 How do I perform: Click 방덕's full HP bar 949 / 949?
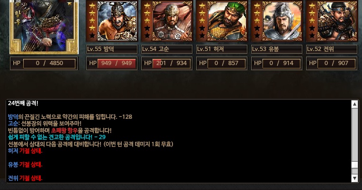(117, 63)
